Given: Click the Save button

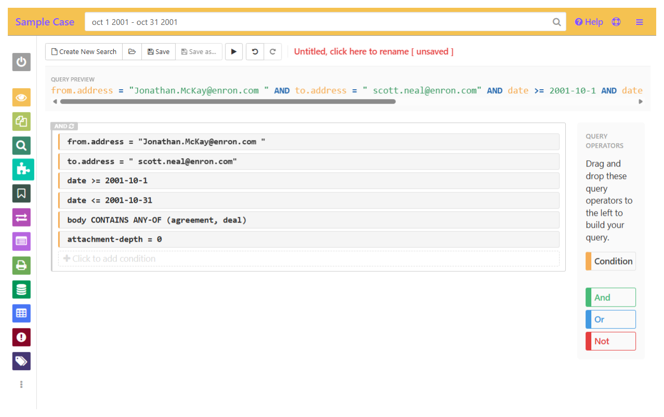Looking at the screenshot, I should [x=158, y=52].
